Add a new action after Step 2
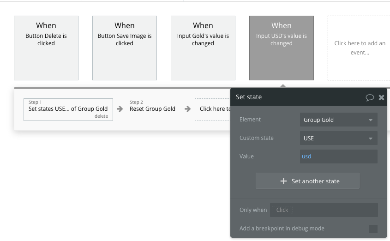 click(213, 109)
